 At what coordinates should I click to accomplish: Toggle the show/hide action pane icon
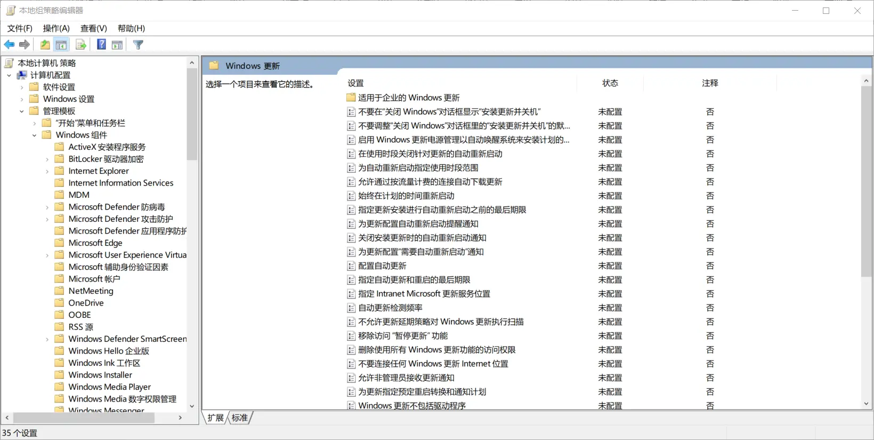pos(117,45)
